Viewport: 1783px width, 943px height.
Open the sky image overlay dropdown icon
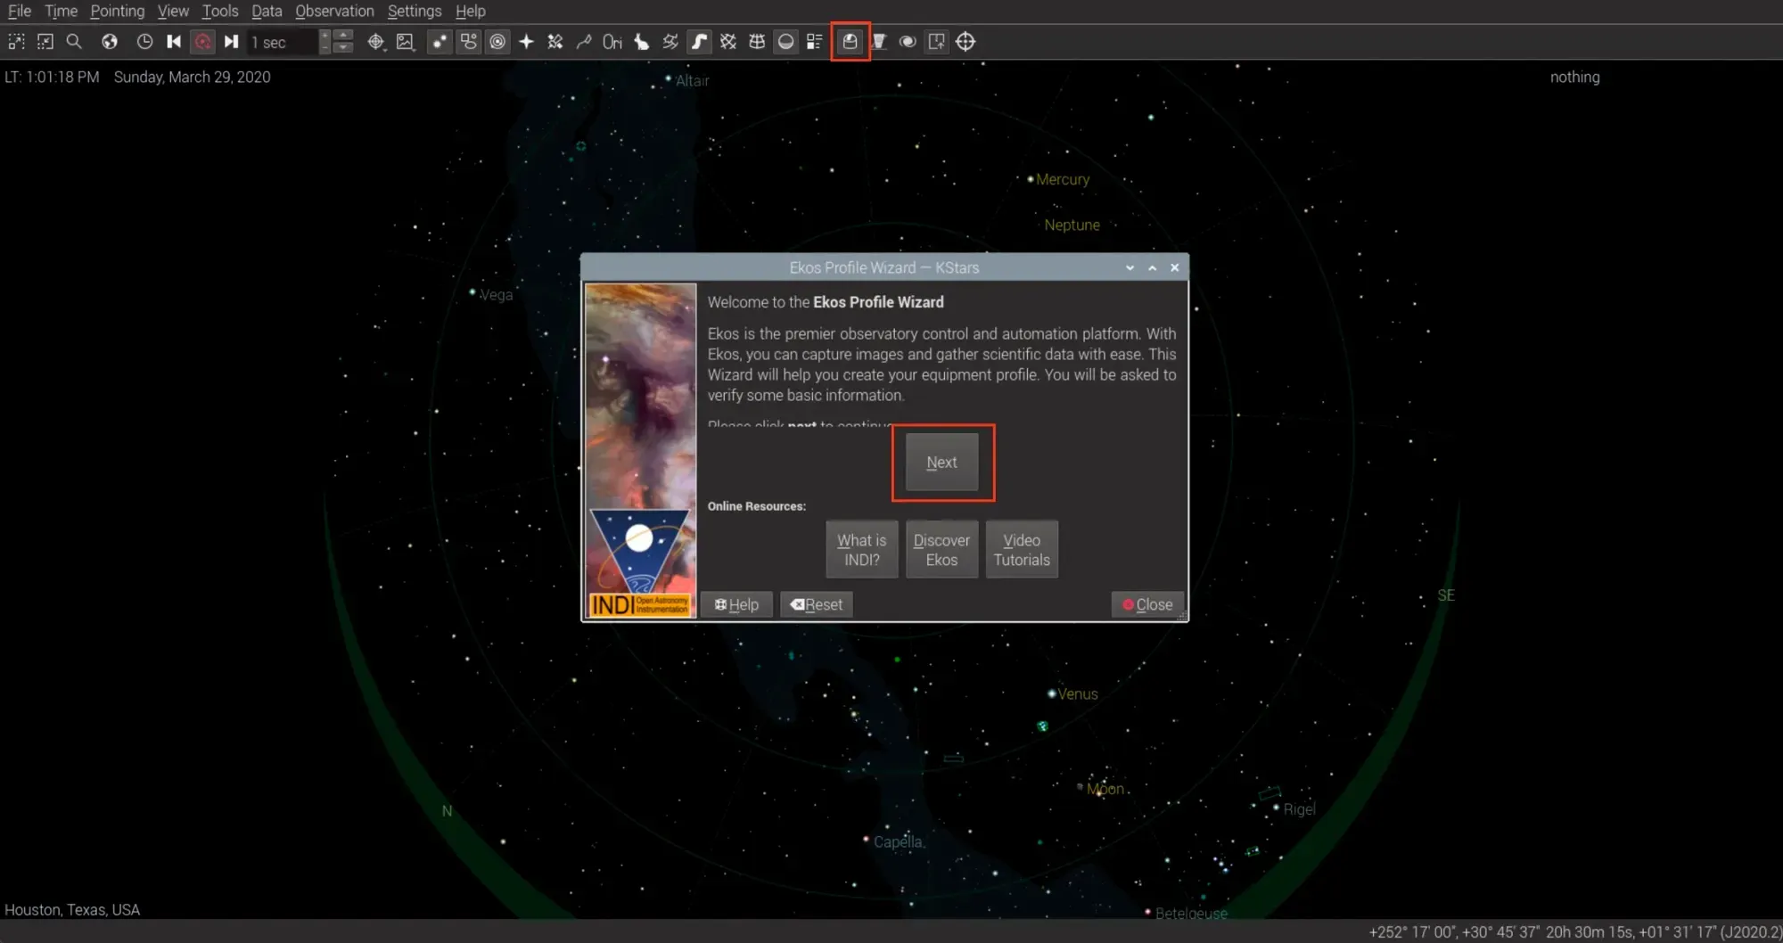(406, 42)
